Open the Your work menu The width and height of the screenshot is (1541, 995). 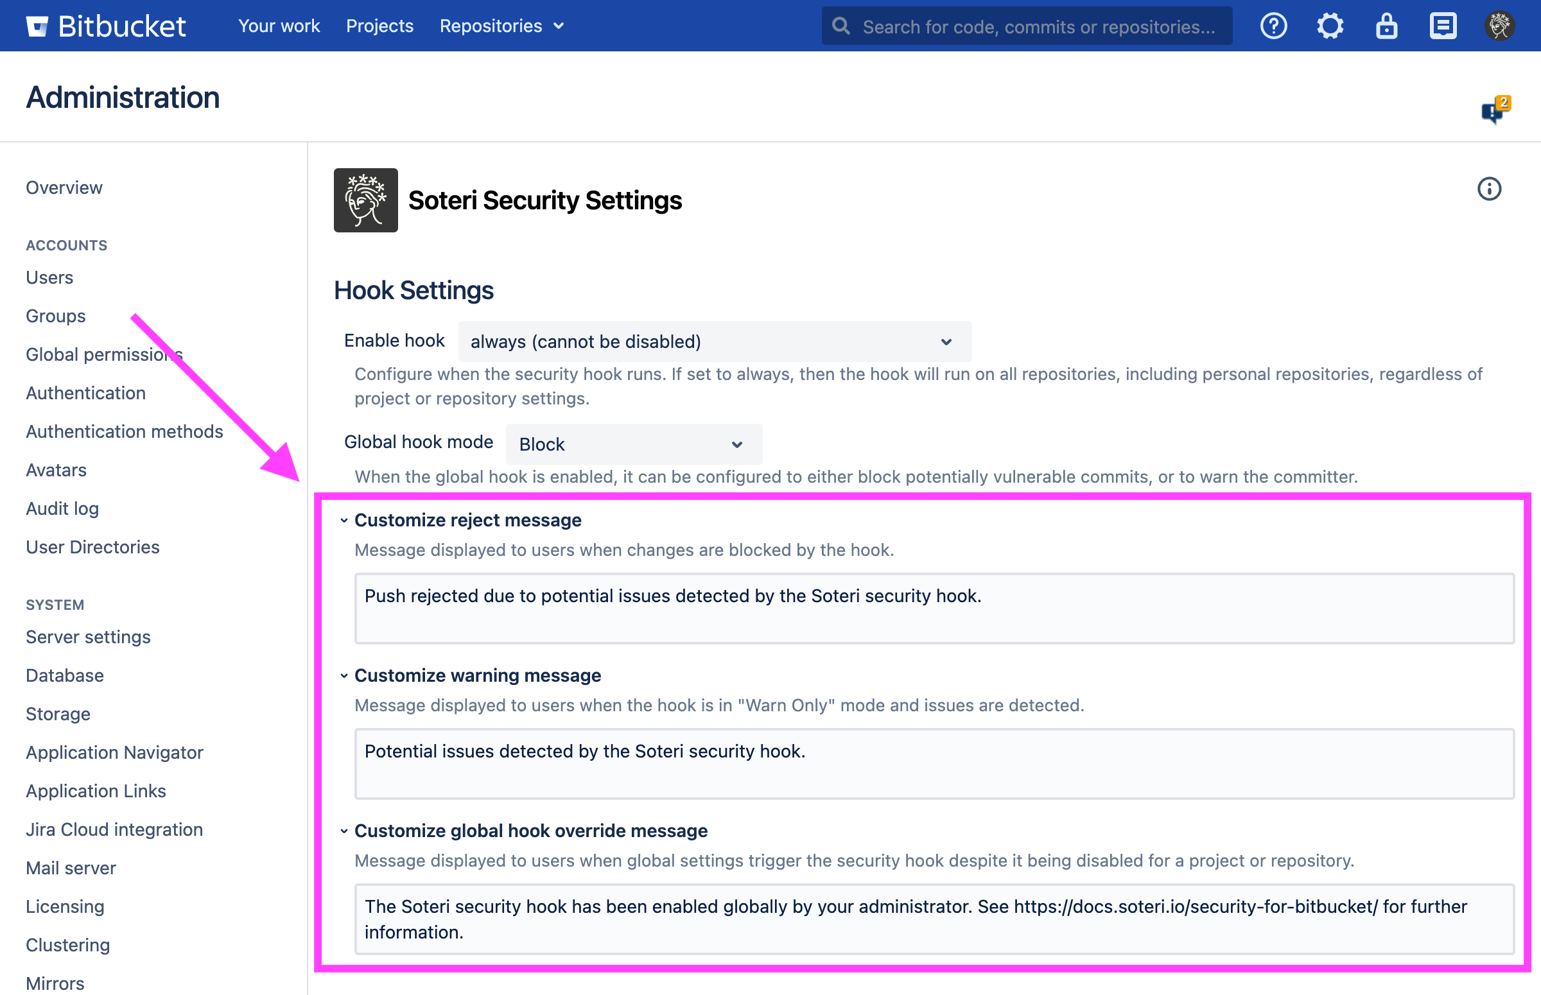(279, 26)
